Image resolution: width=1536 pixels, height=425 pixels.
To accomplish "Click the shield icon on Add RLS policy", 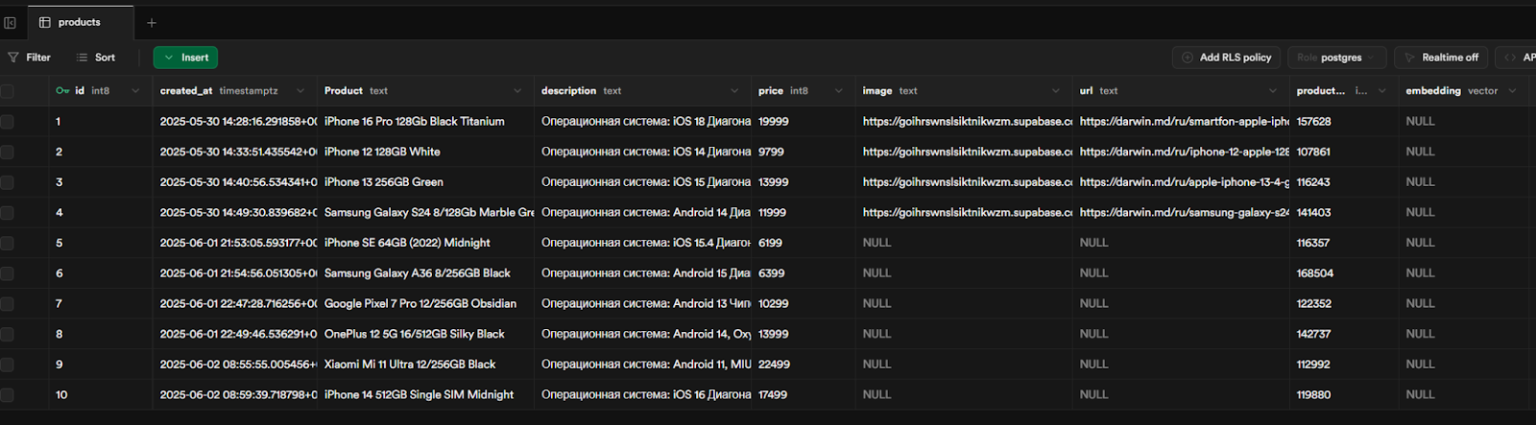I will 1188,58.
